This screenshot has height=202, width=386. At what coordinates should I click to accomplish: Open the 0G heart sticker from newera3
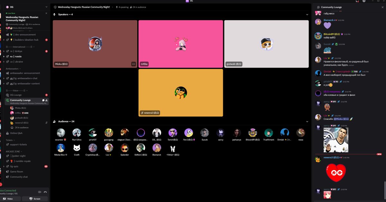(x=335, y=173)
